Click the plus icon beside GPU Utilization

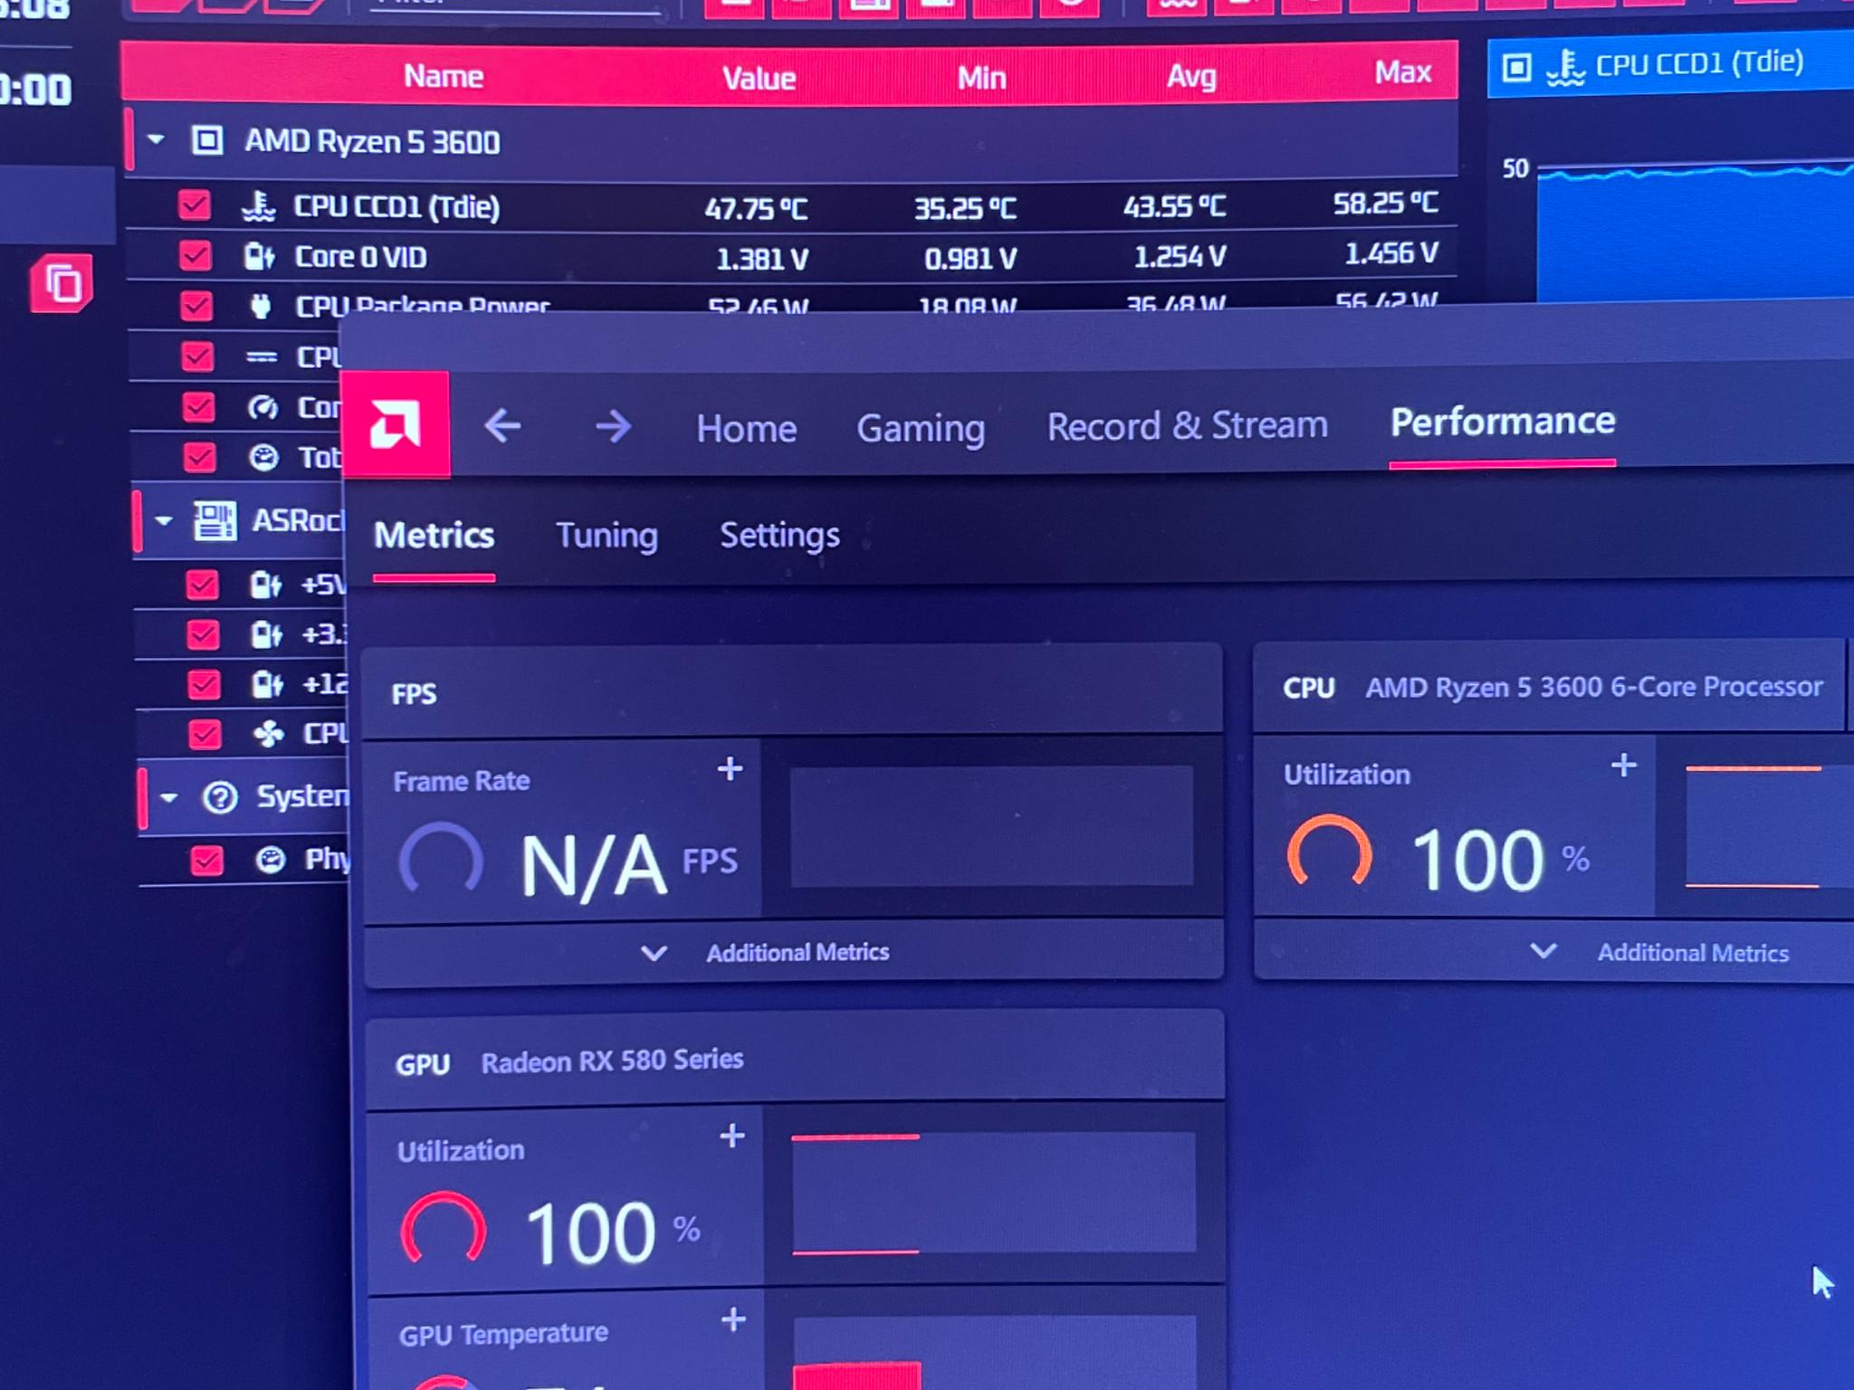pos(731,1135)
